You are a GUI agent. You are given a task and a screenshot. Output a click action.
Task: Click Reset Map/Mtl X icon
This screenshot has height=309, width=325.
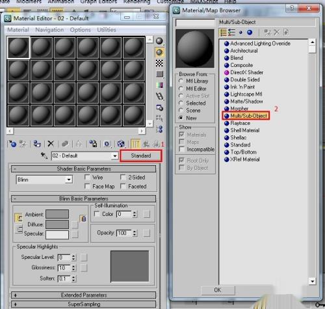(51, 144)
